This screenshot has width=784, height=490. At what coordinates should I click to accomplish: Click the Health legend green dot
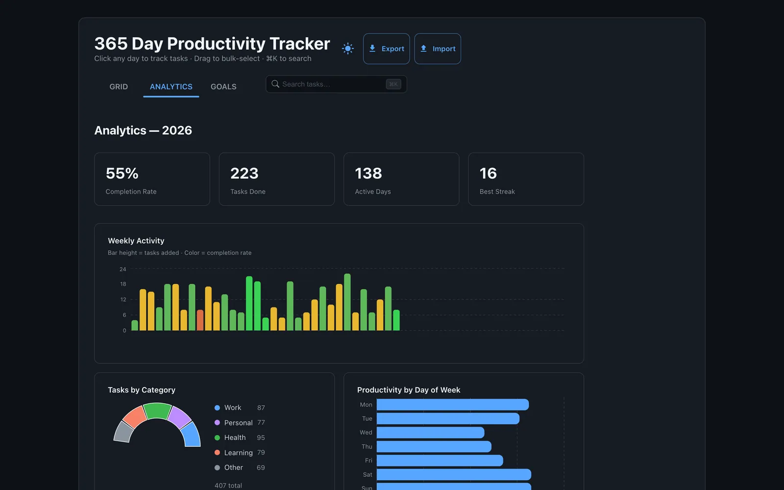[217, 438]
